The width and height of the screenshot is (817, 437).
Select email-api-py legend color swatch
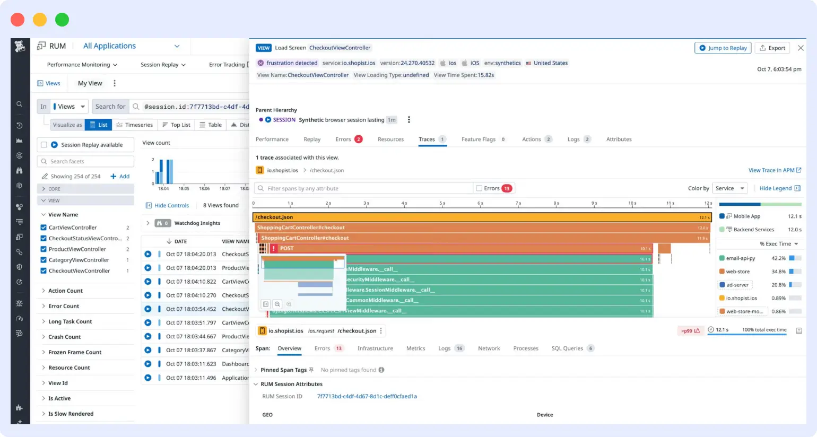[x=722, y=258]
